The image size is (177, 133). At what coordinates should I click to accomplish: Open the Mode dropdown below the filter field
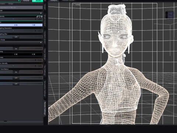pos(21,13)
